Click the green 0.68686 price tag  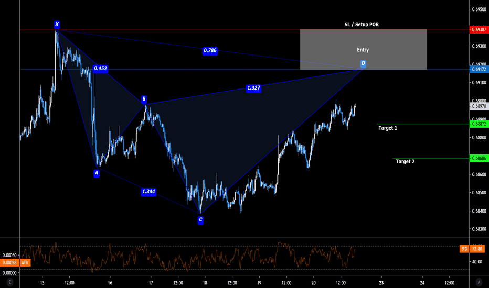click(x=479, y=158)
